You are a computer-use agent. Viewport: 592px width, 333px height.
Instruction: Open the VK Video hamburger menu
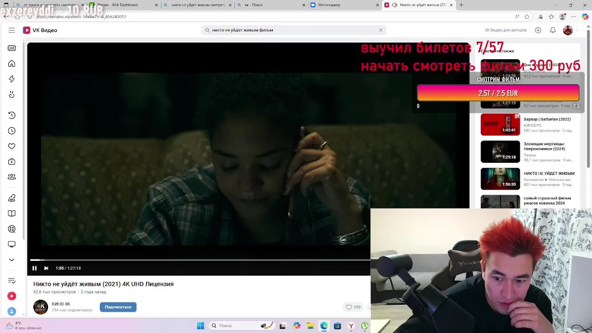tap(12, 30)
